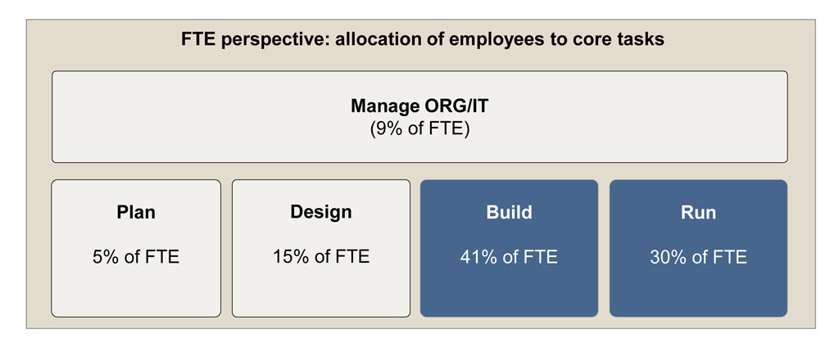Select the bold 'Design' heading
The image size is (839, 352).
321,212
